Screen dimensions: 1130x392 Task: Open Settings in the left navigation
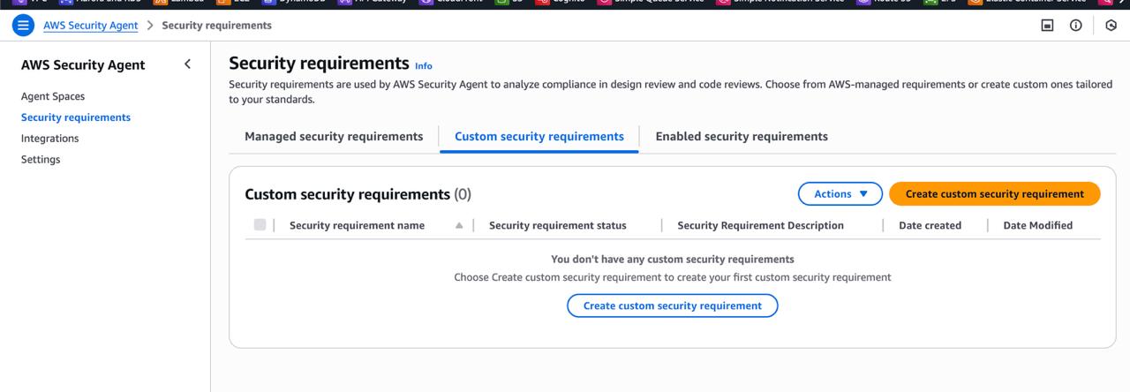pyautogui.click(x=41, y=160)
